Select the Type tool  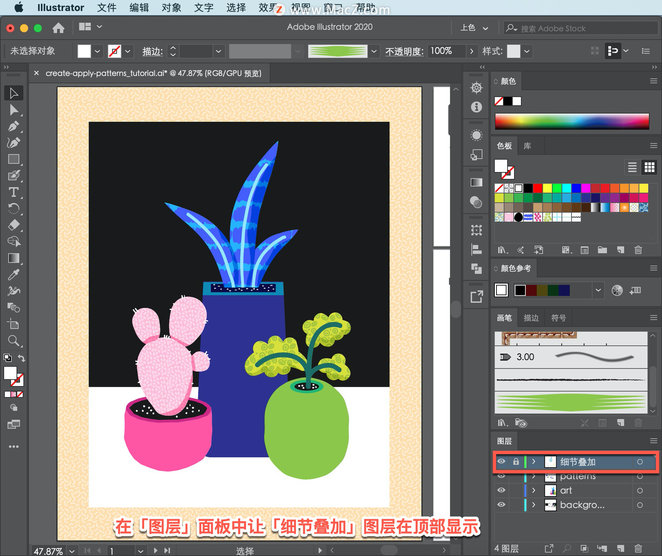click(13, 192)
